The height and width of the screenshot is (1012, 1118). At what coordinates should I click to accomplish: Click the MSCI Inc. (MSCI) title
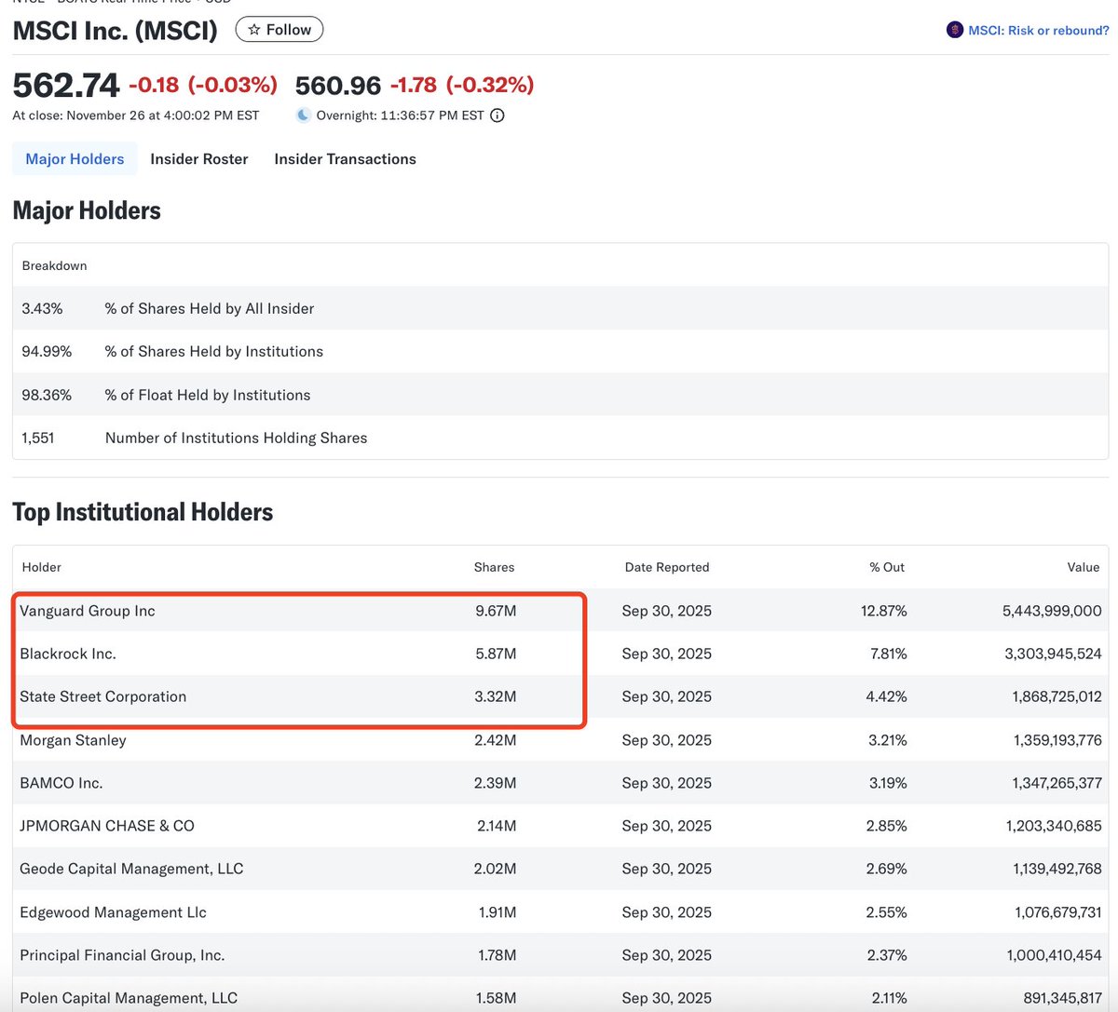115,31
